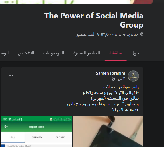Open the حول tab

pyautogui.click(x=135, y=53)
